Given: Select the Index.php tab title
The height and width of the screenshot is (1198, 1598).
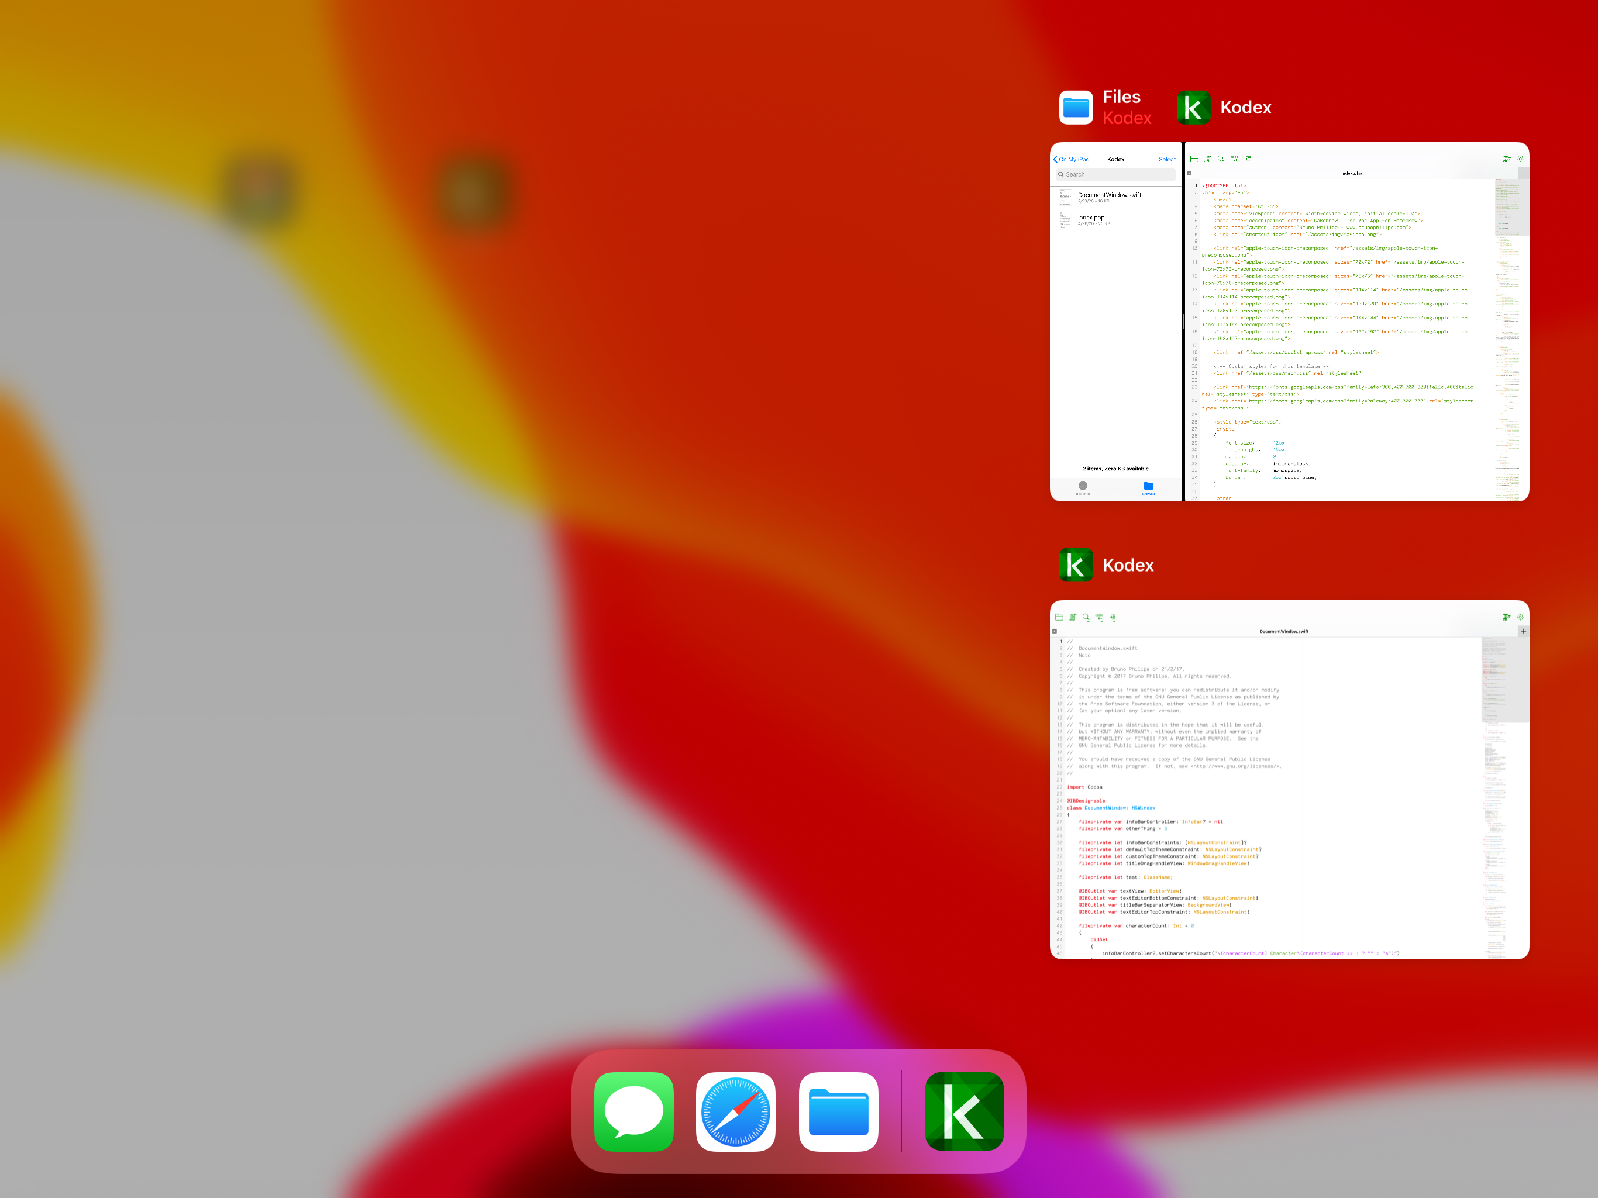Looking at the screenshot, I should pos(1351,173).
